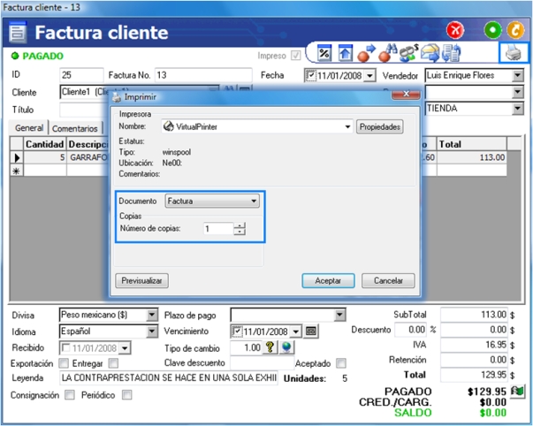
Task: Toggle the Exportación checkbox
Action: coord(65,363)
